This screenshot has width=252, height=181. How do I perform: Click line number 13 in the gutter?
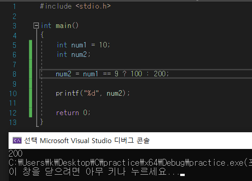[x=13, y=122]
